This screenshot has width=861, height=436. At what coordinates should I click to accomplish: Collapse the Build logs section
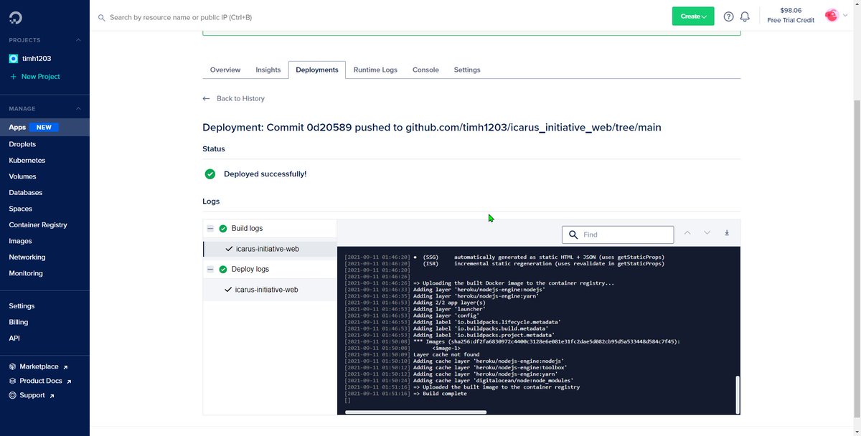point(210,228)
